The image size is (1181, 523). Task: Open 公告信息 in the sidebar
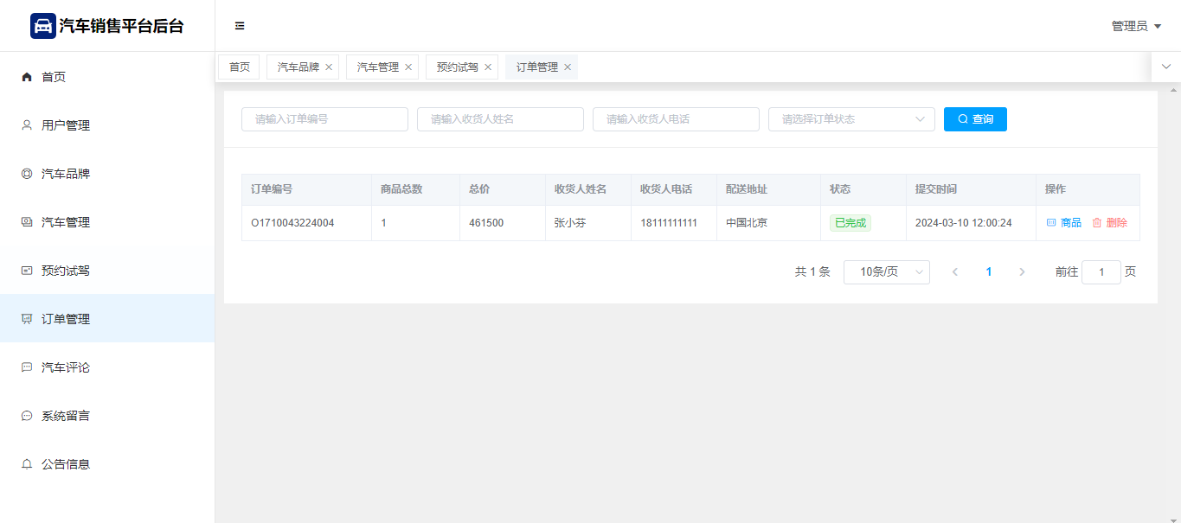pos(66,464)
